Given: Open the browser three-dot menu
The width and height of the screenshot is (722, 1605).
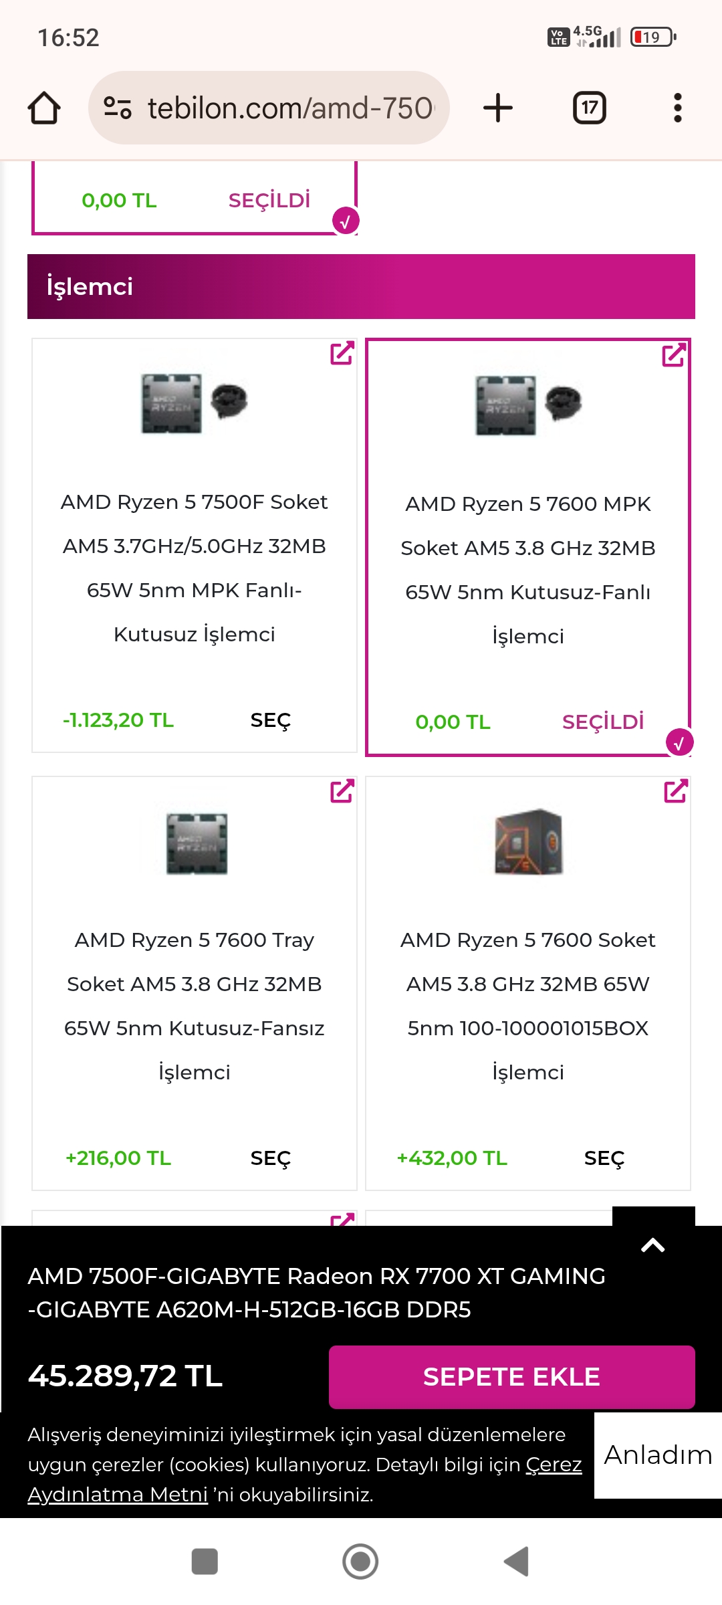Looking at the screenshot, I should point(677,108).
